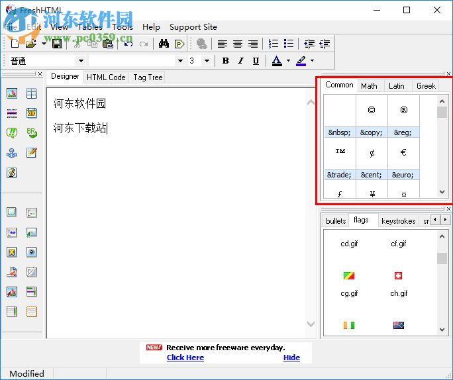Viewport: 453px width, 380px height.
Task: Click the Preview page icon
Action: click(179, 44)
